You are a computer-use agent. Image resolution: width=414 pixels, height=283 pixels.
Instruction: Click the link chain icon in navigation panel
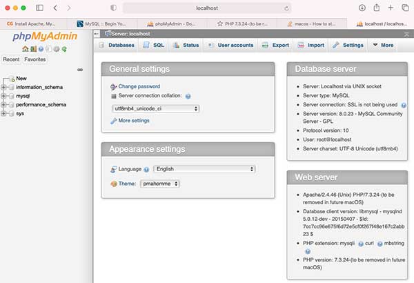tap(80, 70)
